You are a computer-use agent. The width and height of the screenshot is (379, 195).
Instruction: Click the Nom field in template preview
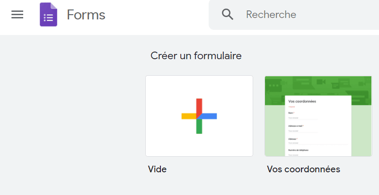(303, 116)
